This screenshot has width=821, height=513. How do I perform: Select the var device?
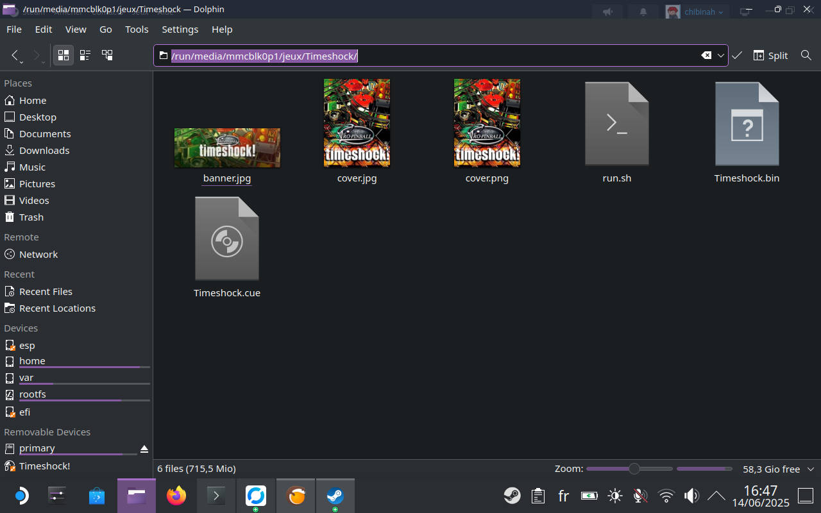76,378
